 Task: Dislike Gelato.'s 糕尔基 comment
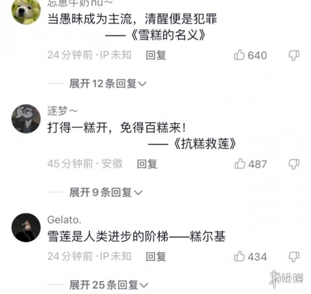(294, 257)
